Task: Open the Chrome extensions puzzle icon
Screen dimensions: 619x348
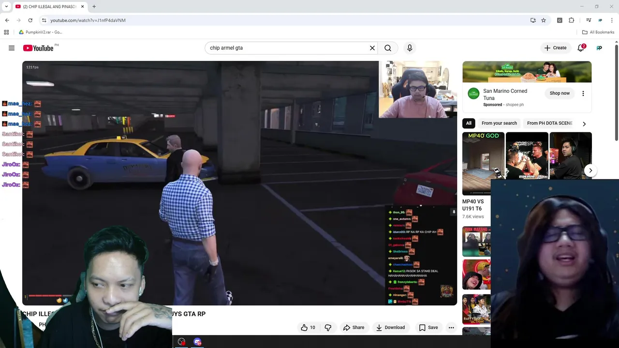Action: click(x=572, y=20)
